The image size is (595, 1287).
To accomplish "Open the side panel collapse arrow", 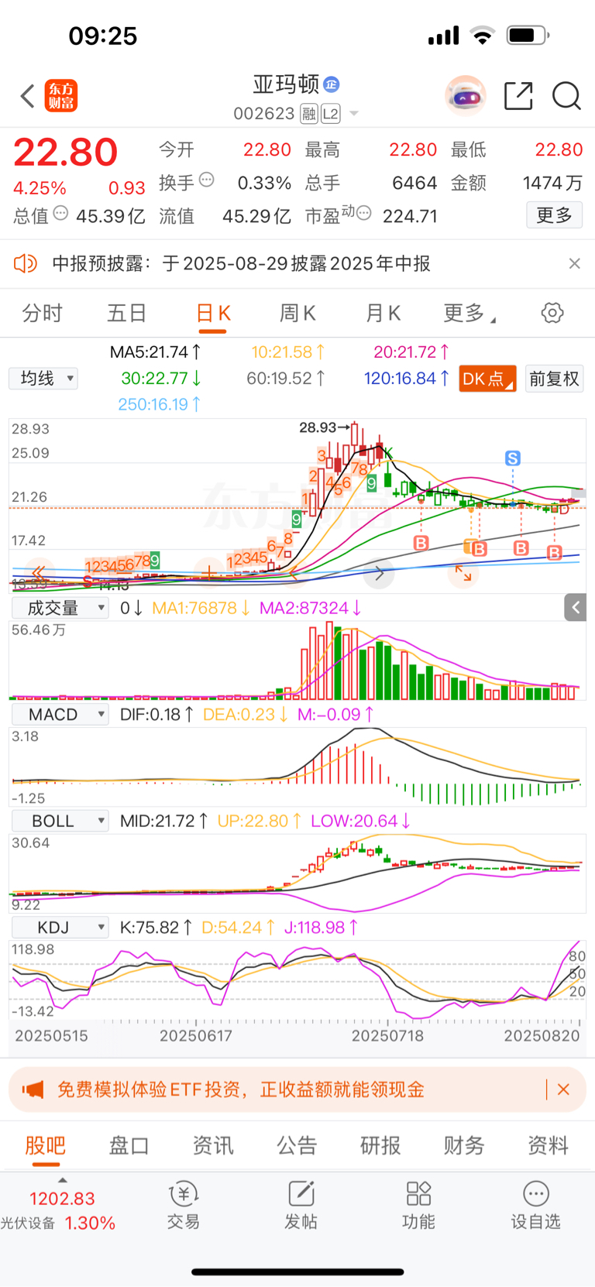I will 577,608.
